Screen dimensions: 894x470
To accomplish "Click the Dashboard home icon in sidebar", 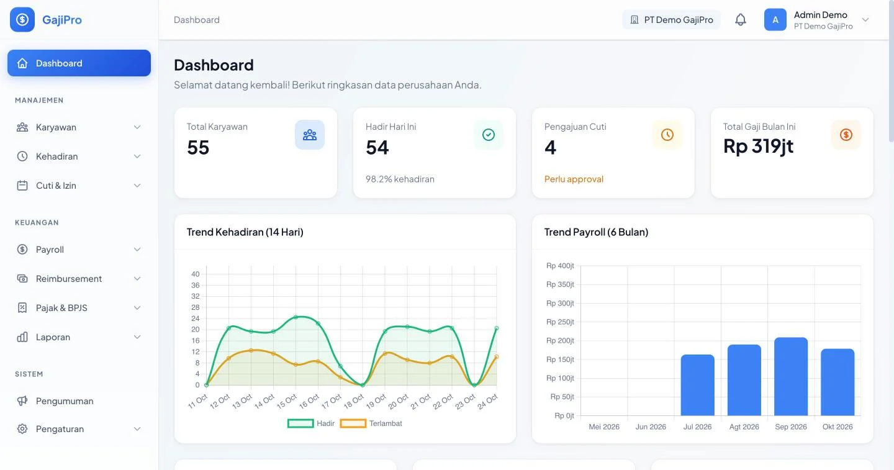I will tap(22, 63).
